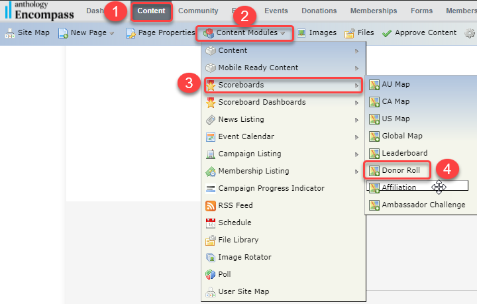This screenshot has width=477, height=304.
Task: Click the Event Calendar icon
Action: pos(211,137)
